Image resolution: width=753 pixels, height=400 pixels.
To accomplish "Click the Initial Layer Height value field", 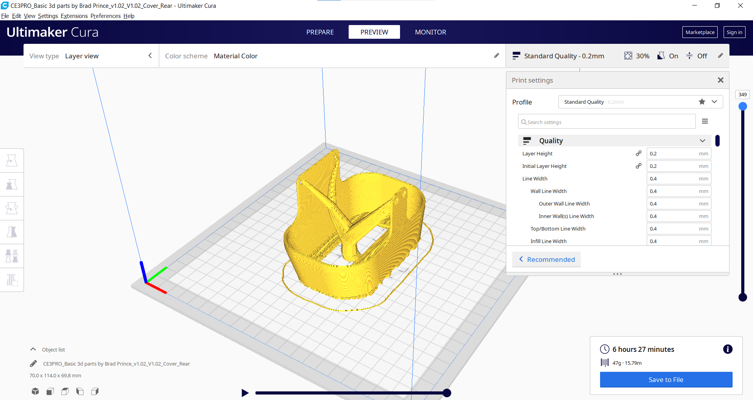I will pyautogui.click(x=679, y=166).
